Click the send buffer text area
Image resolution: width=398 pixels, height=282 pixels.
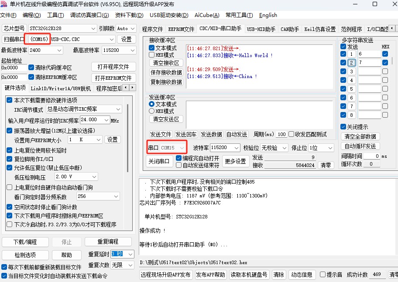(x=259, y=115)
